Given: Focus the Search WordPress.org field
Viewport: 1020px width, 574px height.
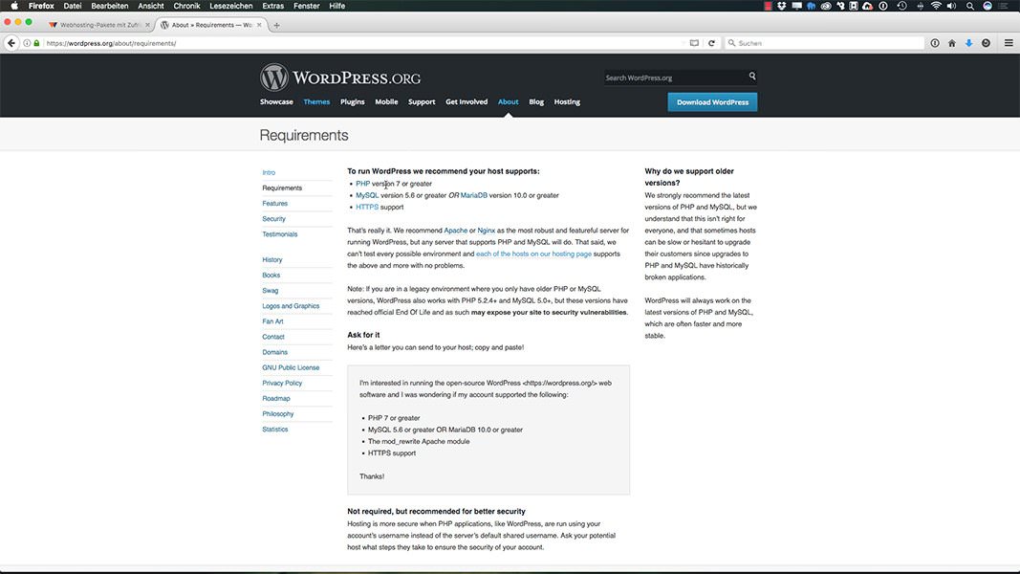Looking at the screenshot, I should click(675, 77).
